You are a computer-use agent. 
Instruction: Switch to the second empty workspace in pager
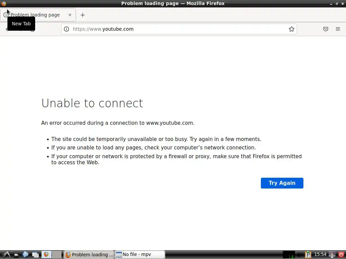(x=57, y=255)
